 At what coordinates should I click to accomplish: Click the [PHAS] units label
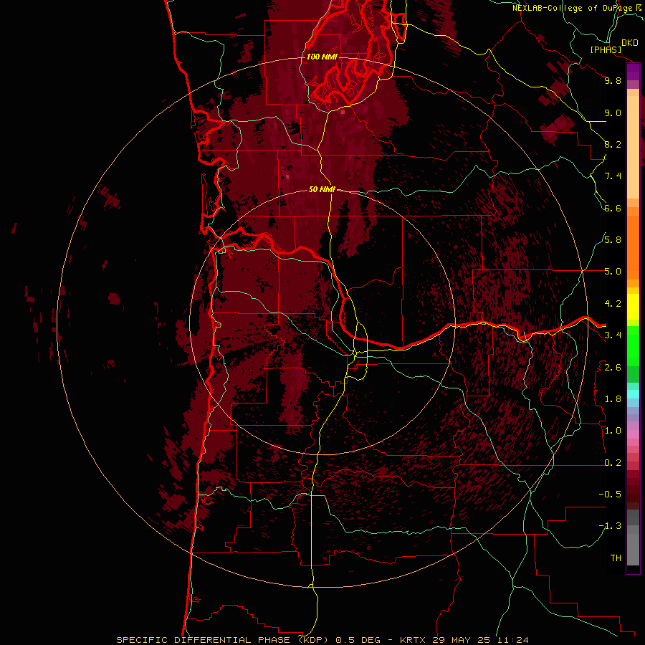pos(606,49)
